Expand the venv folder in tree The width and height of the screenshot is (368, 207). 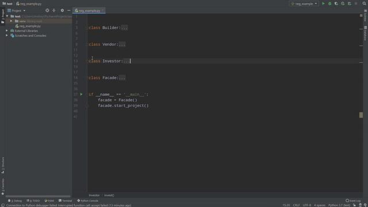[11, 21]
